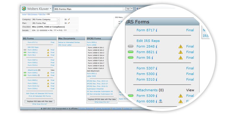Expand the Company dropdown

[58, 19]
